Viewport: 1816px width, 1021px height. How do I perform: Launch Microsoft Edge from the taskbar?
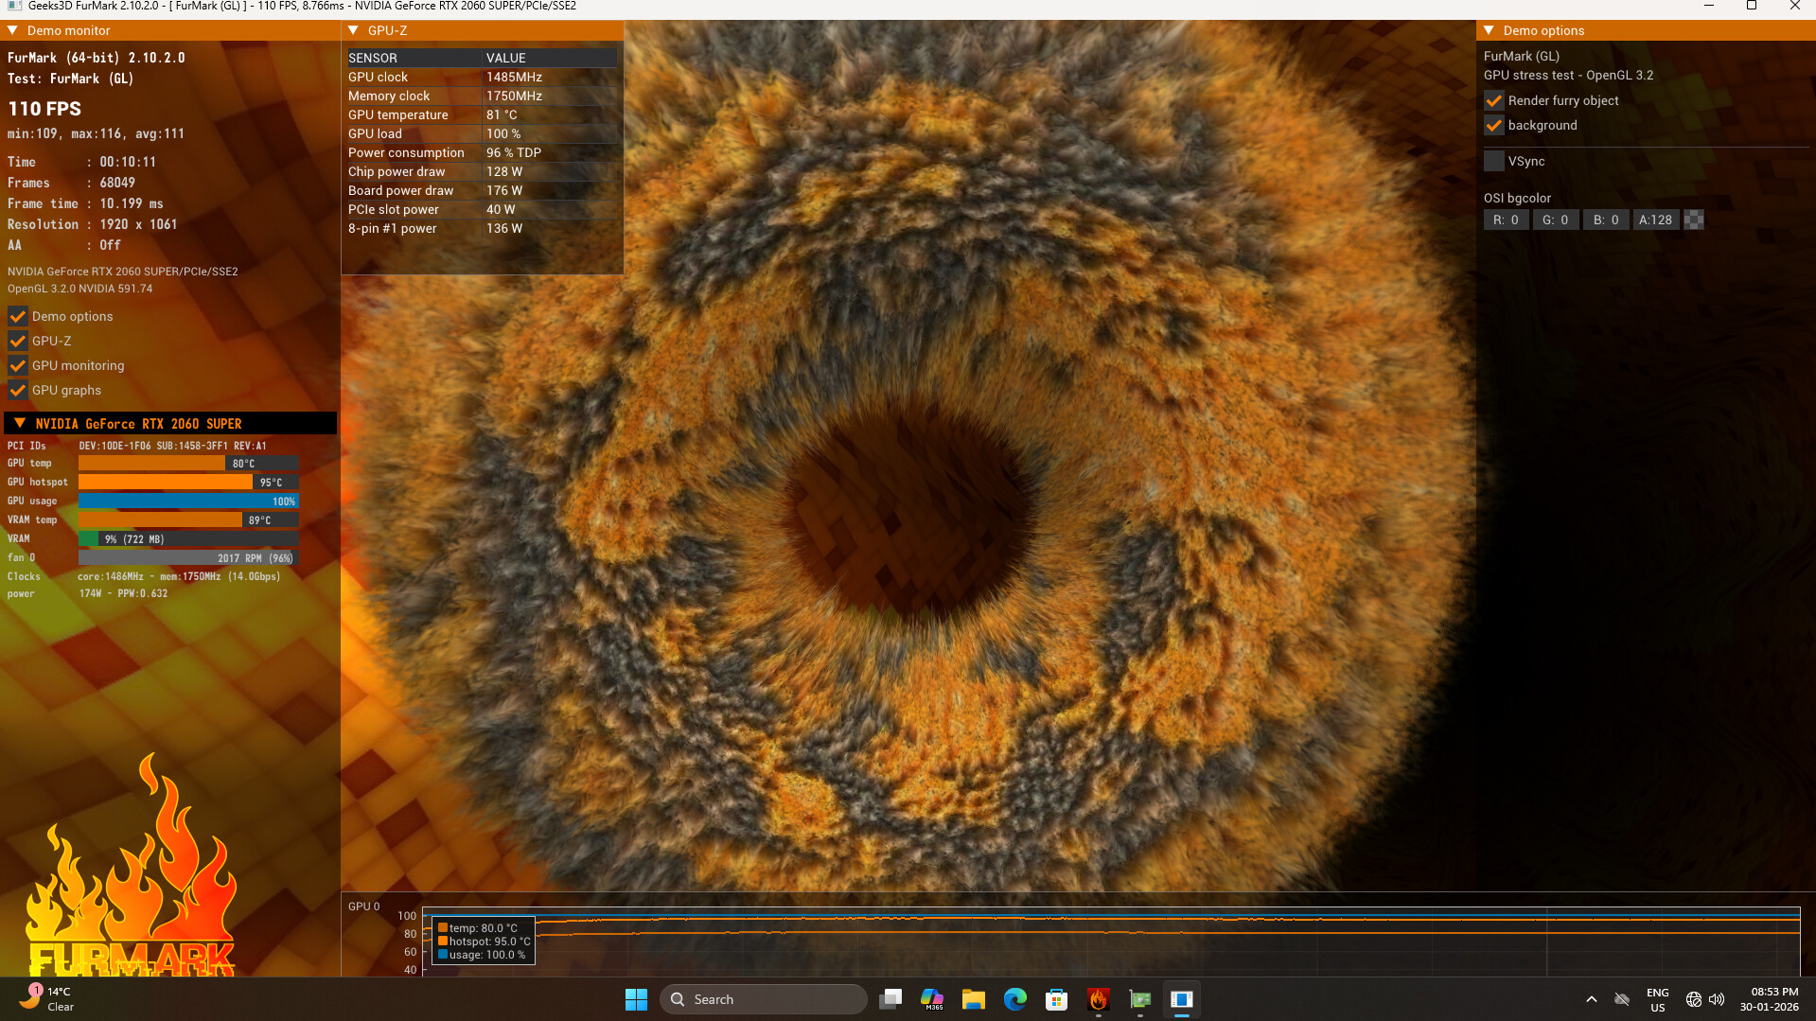coord(1014,999)
